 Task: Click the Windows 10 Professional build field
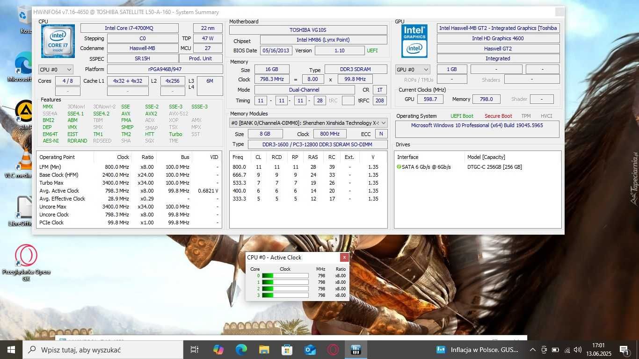(477, 129)
